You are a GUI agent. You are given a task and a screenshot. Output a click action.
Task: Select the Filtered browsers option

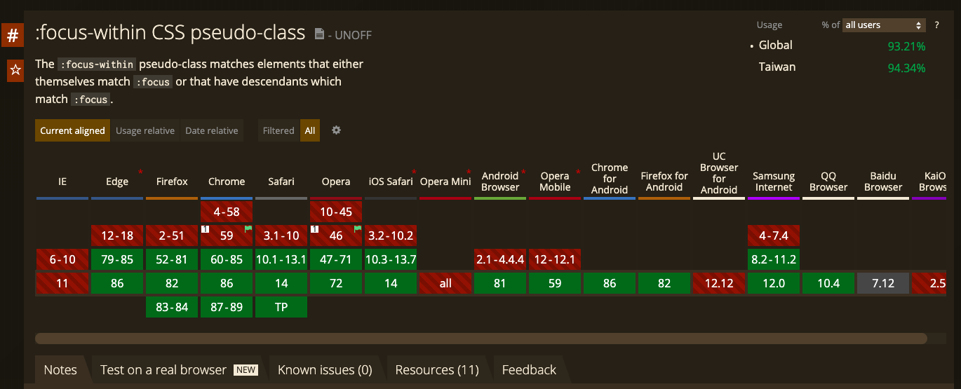pos(278,130)
